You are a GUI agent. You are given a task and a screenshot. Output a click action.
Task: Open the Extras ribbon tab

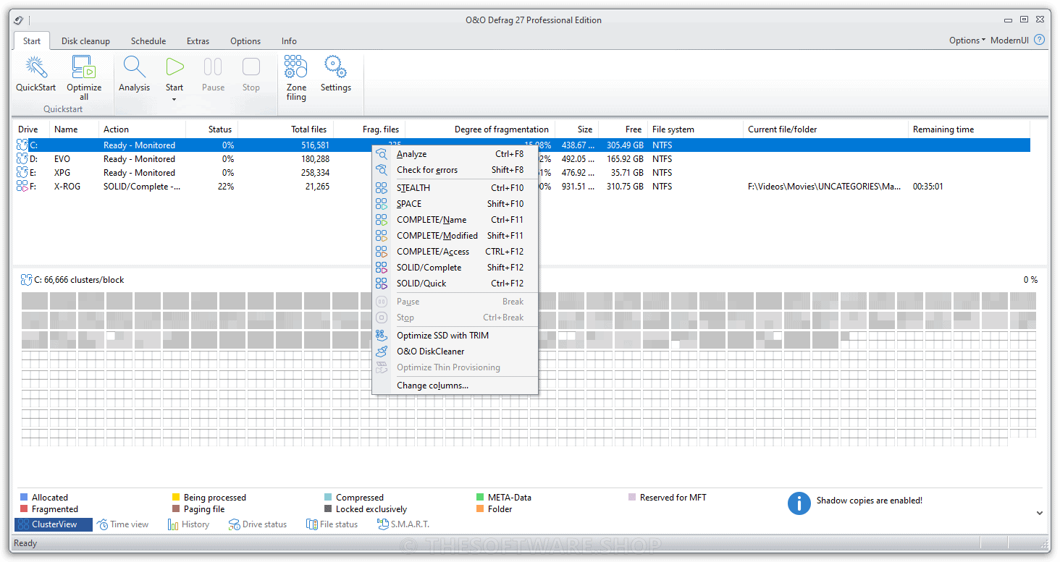point(198,41)
